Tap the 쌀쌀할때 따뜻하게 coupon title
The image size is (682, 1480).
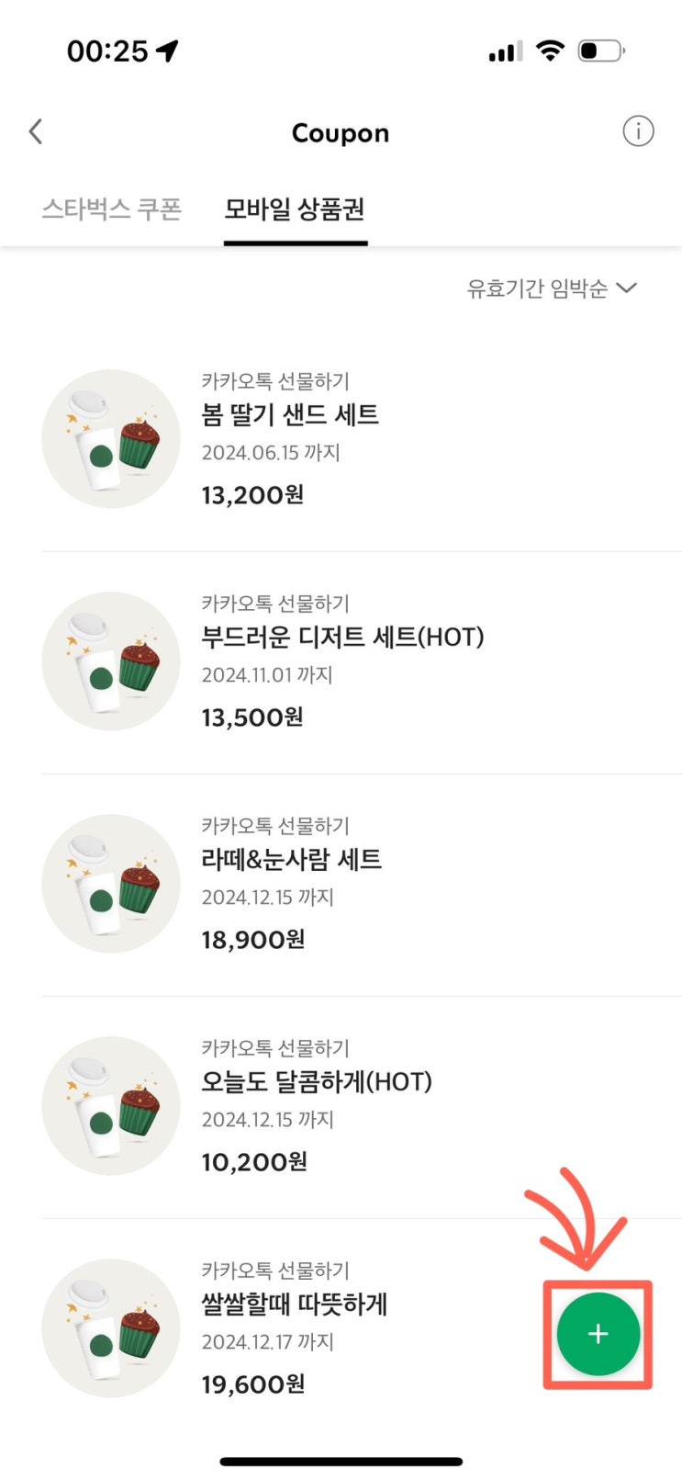pyautogui.click(x=295, y=1305)
